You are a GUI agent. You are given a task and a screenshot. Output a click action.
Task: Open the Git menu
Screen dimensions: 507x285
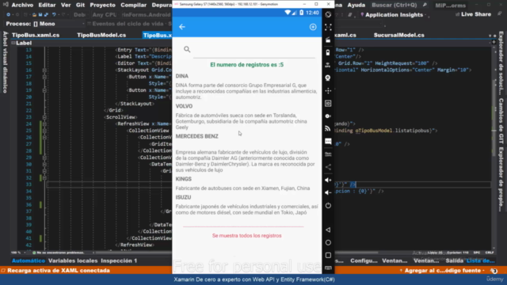(x=80, y=5)
